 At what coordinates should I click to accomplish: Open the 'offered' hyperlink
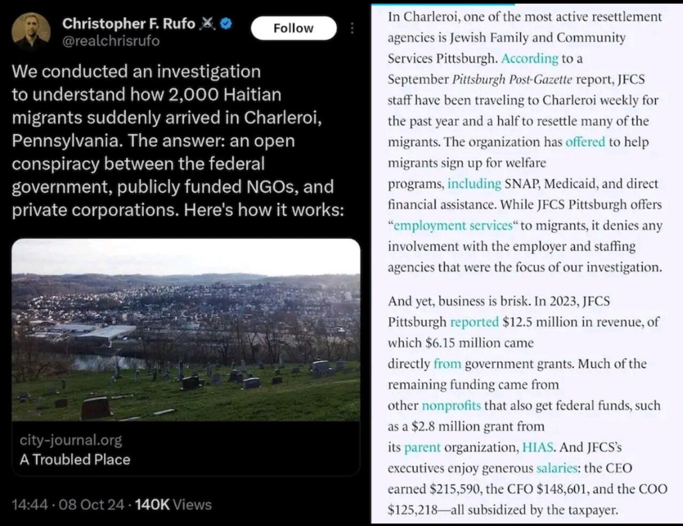tap(585, 142)
